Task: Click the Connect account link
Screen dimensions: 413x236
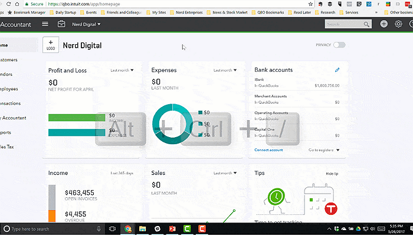Action: point(268,150)
